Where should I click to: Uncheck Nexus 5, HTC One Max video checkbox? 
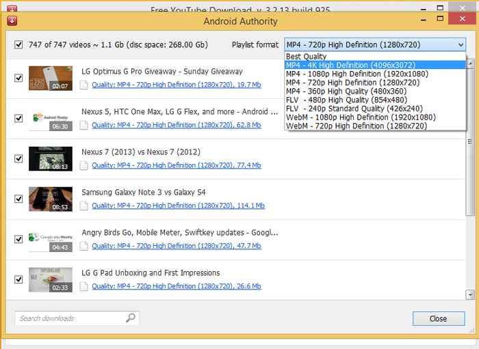[18, 118]
